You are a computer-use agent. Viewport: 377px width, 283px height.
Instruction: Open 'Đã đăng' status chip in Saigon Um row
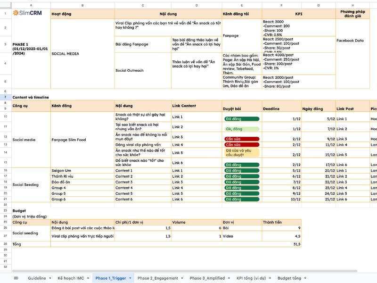click(242, 171)
